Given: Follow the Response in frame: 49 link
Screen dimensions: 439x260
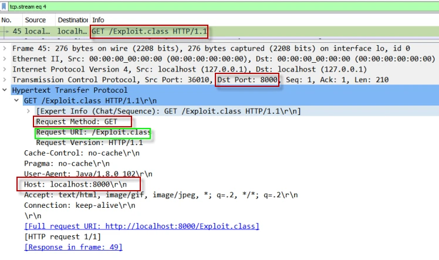Looking at the screenshot, I should pos(73,247).
